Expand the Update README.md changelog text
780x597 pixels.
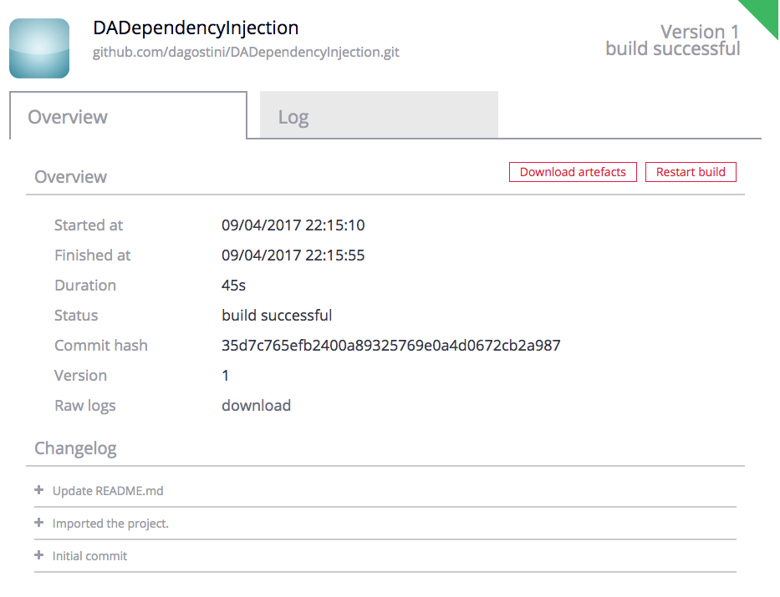[x=108, y=491]
